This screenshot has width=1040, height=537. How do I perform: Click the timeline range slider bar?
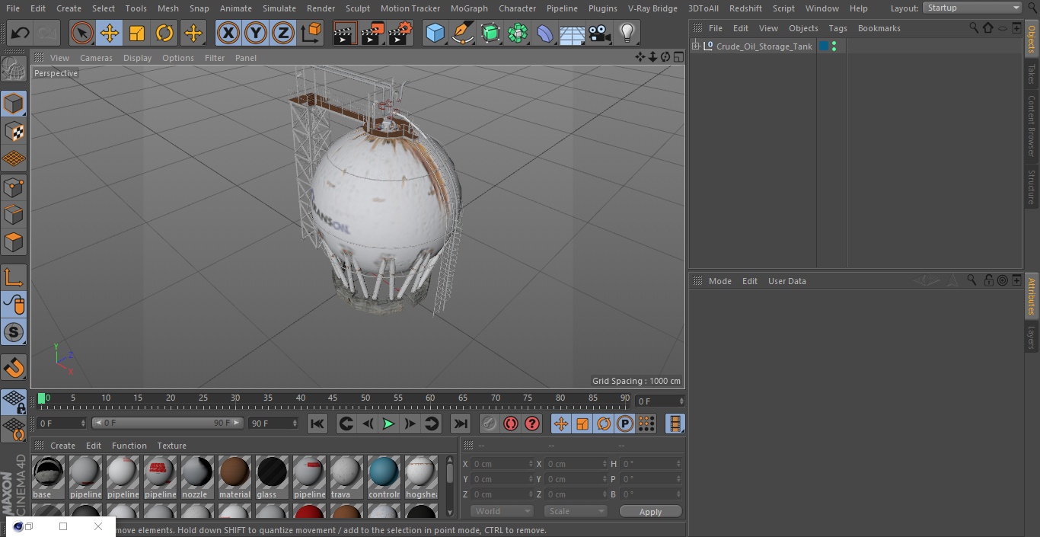[167, 423]
